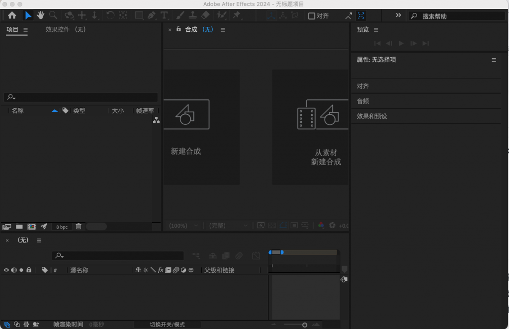Screen dimensions: 509x329
Task: Click the new folder icon in Project panel
Action: (19, 226)
